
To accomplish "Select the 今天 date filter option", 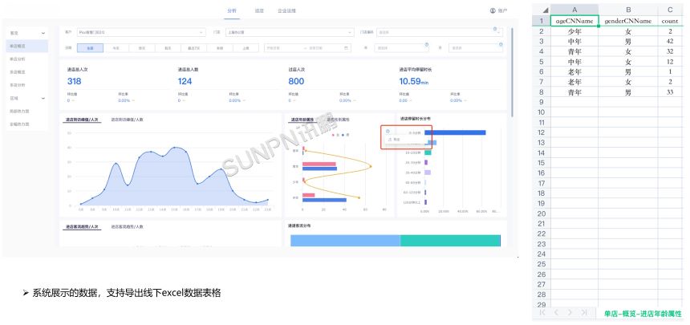I will pos(116,48).
